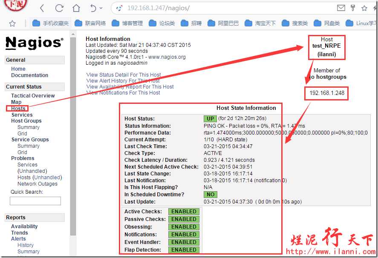Open 网盘类 bookmark folder
Viewport: 378px width, 258px height.
click(327, 23)
